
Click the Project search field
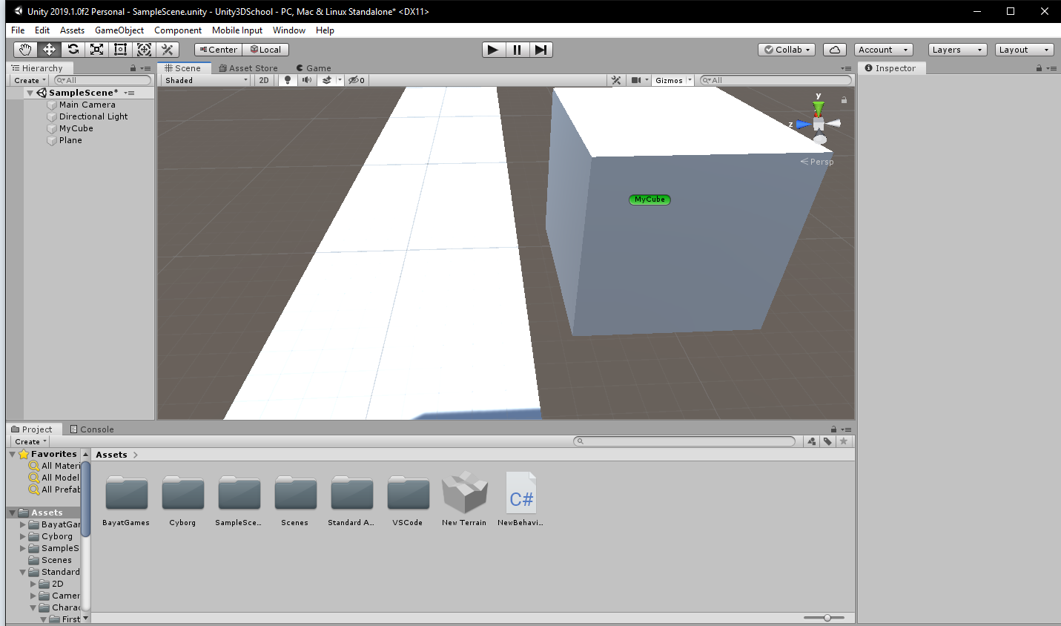click(x=684, y=441)
